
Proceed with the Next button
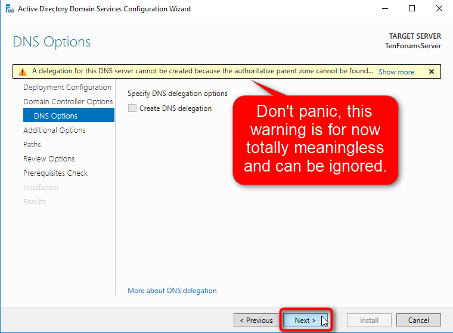pyautogui.click(x=305, y=320)
